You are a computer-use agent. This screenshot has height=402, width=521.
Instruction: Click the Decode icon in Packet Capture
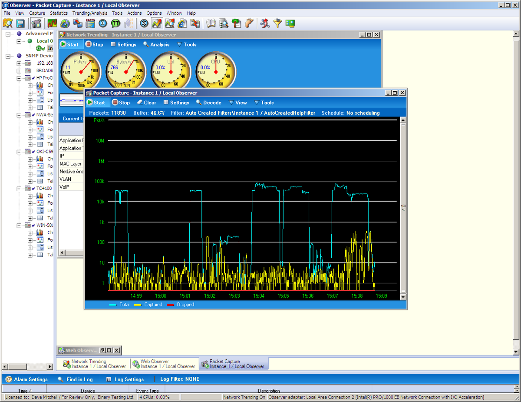tap(208, 103)
